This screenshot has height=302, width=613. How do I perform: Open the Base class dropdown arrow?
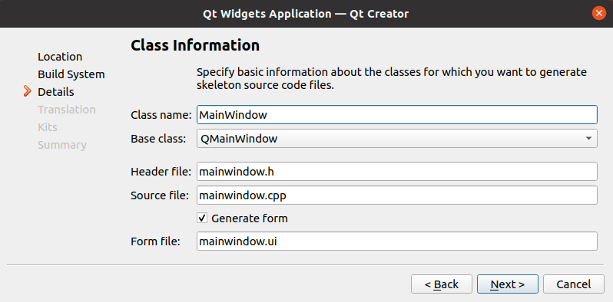tap(588, 139)
